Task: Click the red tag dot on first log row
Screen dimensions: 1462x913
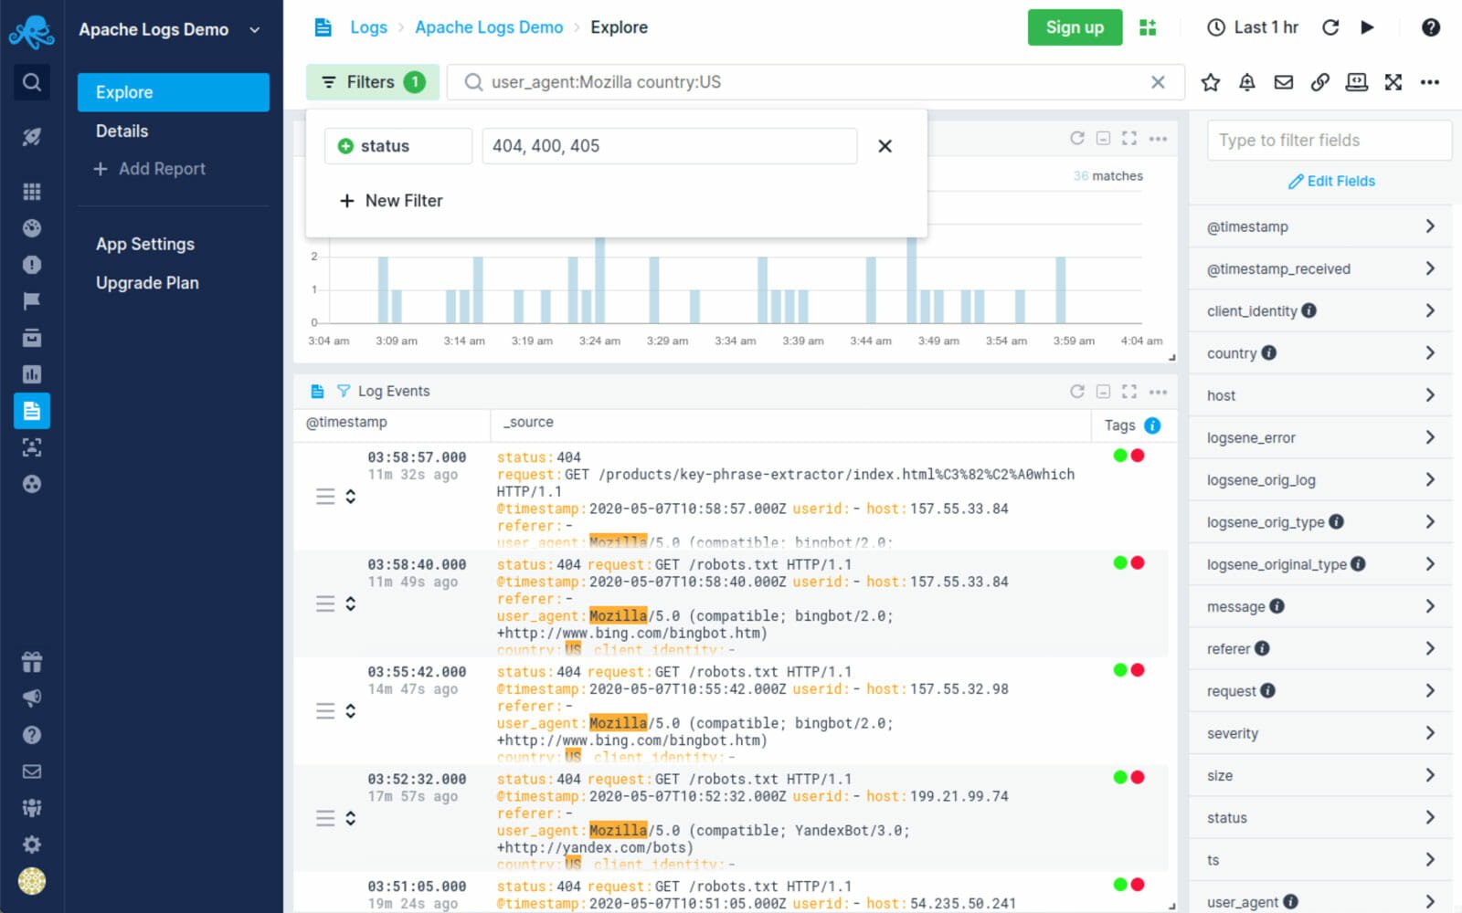Action: [1138, 456]
